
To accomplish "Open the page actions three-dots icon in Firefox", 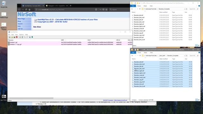I will (100, 9).
